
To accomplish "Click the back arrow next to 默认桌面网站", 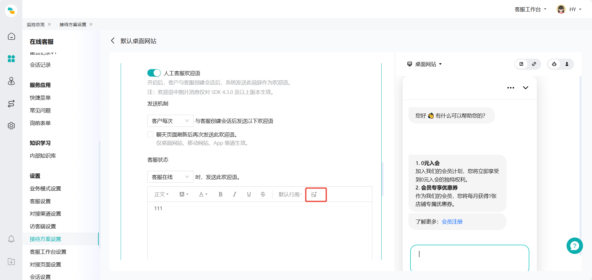I will point(113,41).
